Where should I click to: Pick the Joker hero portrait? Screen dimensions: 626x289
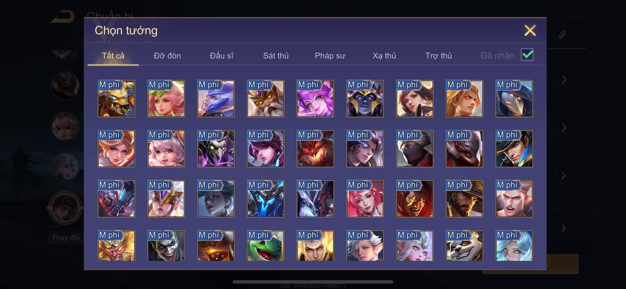coord(166,246)
